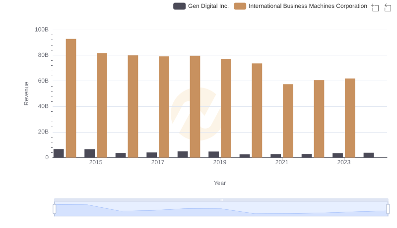Toggle Gen Digital Inc. legend series

(x=201, y=6)
